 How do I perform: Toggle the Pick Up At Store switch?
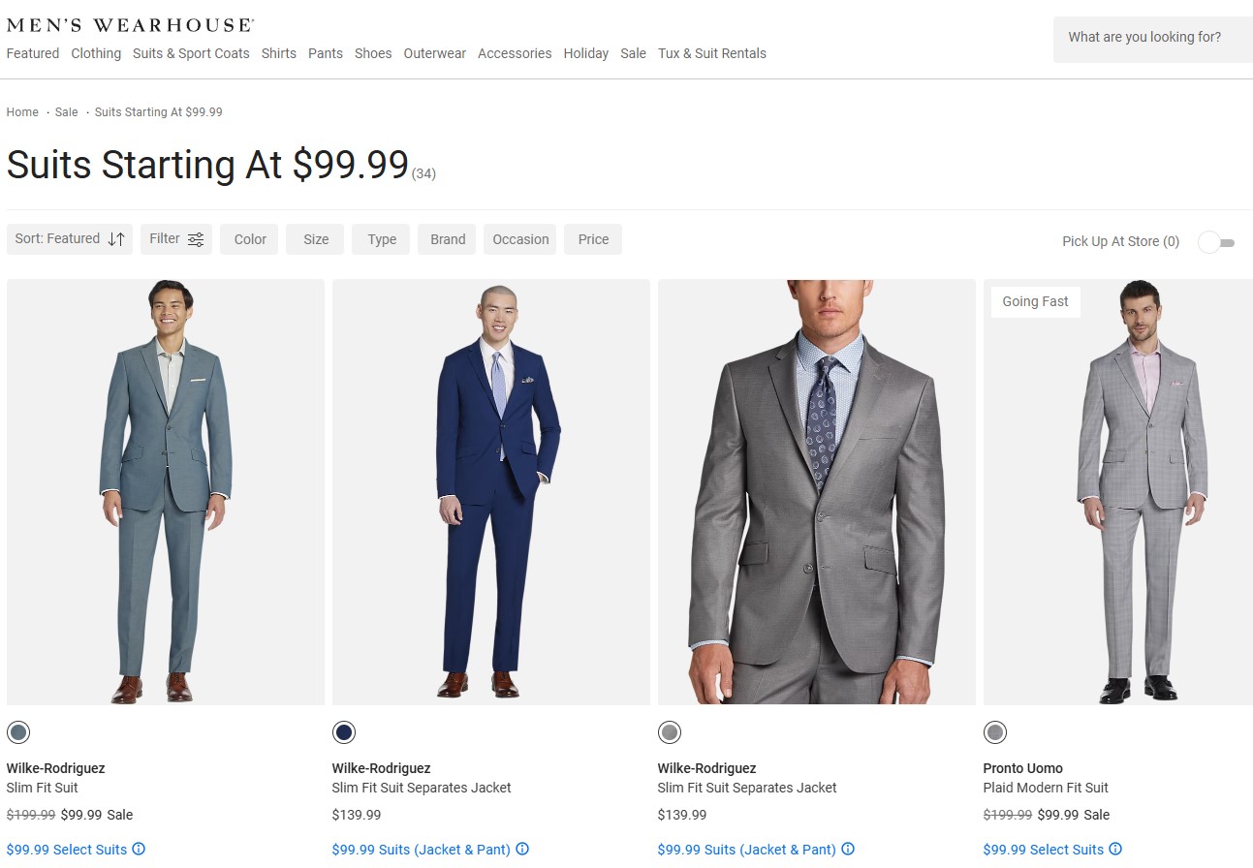click(1215, 242)
